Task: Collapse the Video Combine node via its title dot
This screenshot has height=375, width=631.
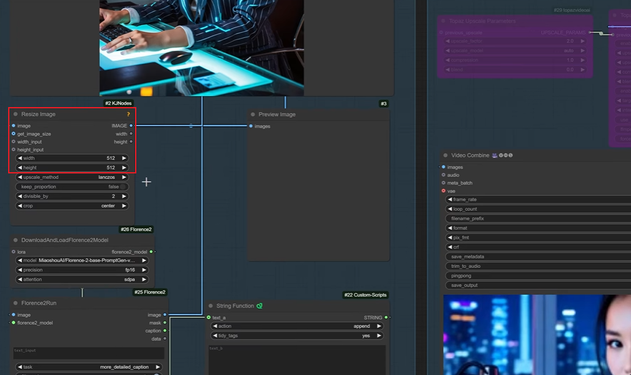Action: click(x=445, y=155)
